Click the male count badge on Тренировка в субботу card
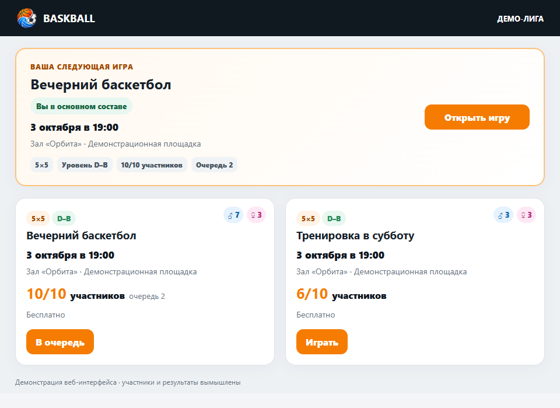Viewport: 560px width, 408px height. [x=503, y=215]
